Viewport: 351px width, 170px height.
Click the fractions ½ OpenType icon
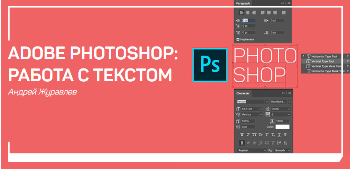pyautogui.click(x=285, y=143)
